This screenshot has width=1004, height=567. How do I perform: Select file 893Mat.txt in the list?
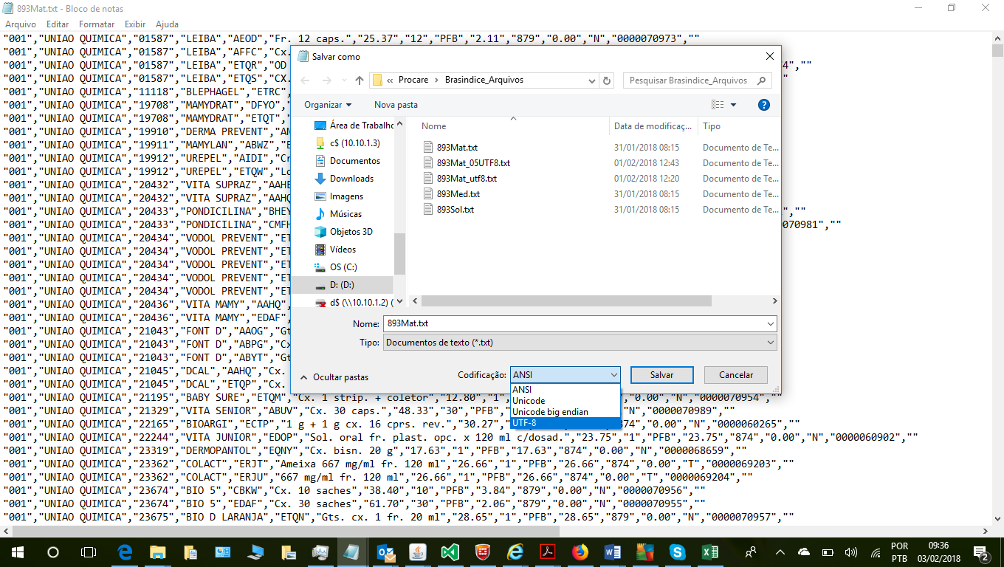[x=457, y=148]
